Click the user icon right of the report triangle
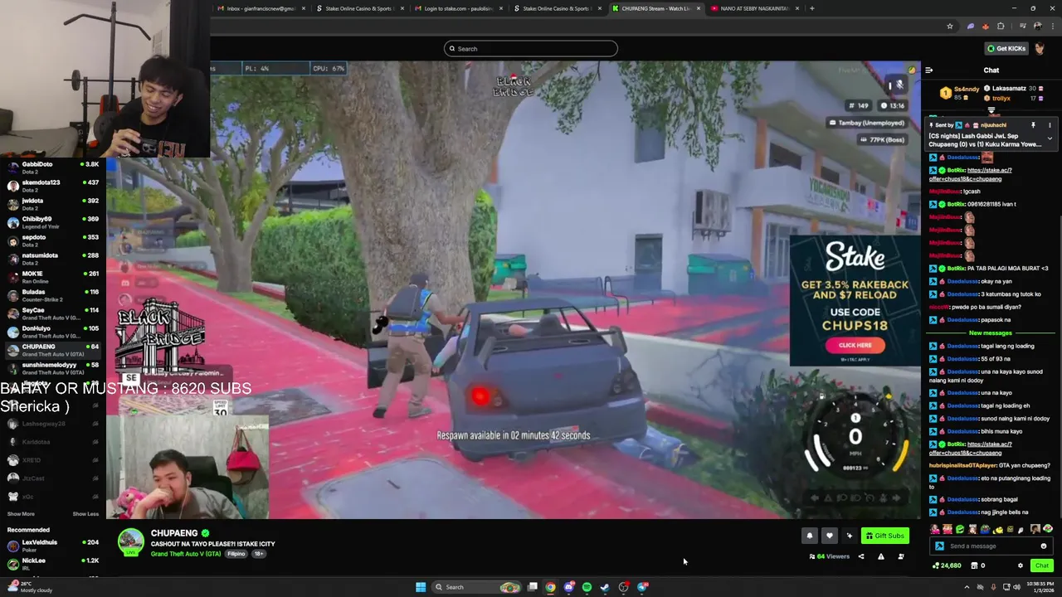Viewport: 1062px width, 597px height. [x=901, y=556]
